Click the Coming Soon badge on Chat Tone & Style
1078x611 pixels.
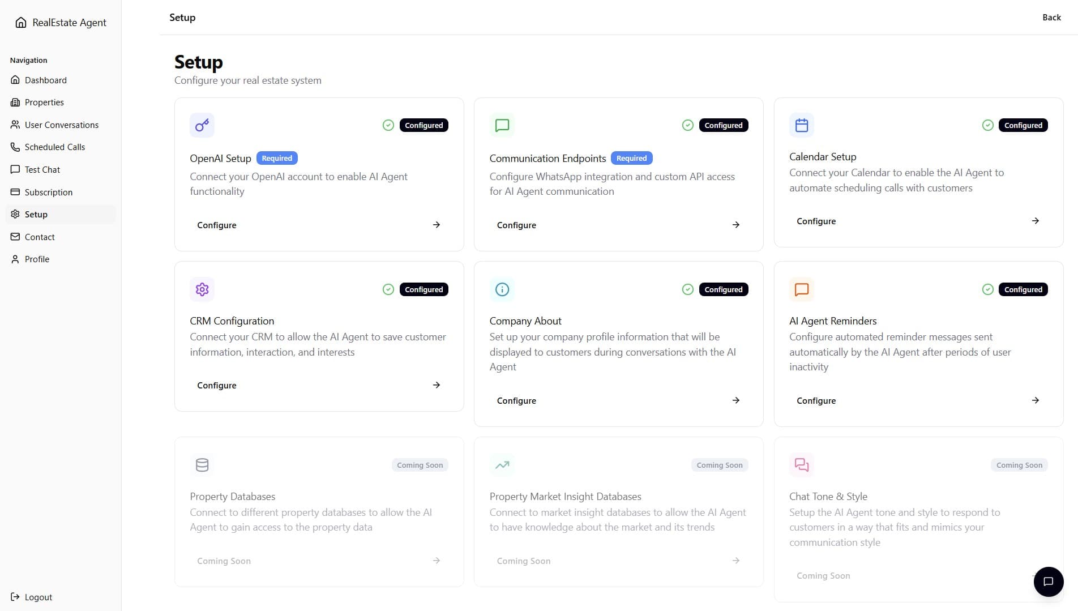1019,465
